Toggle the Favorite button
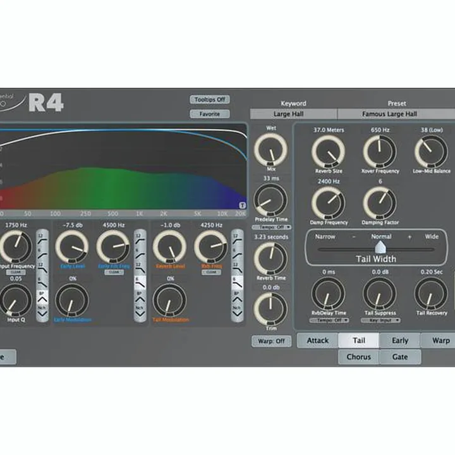 (x=210, y=114)
